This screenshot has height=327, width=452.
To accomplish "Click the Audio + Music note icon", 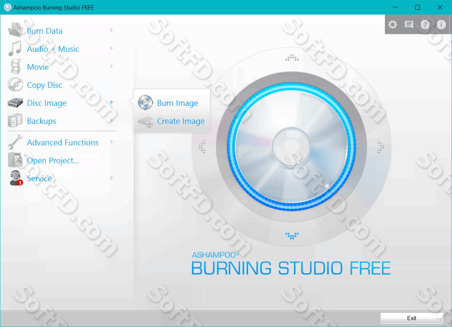I will click(x=15, y=48).
